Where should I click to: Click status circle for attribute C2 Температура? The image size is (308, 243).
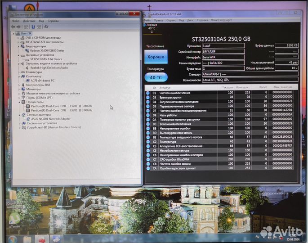[148, 142]
